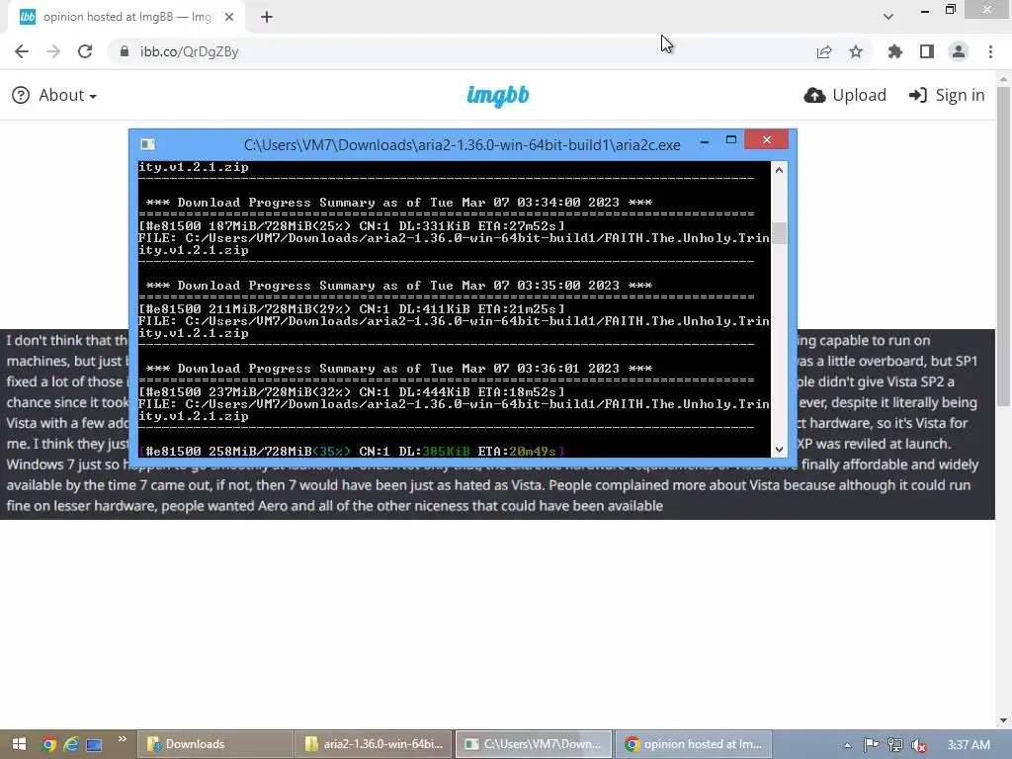Click the network tray icon
The height and width of the screenshot is (759, 1012).
(895, 745)
